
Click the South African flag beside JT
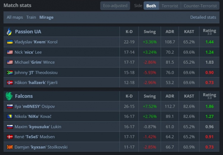point(10,72)
